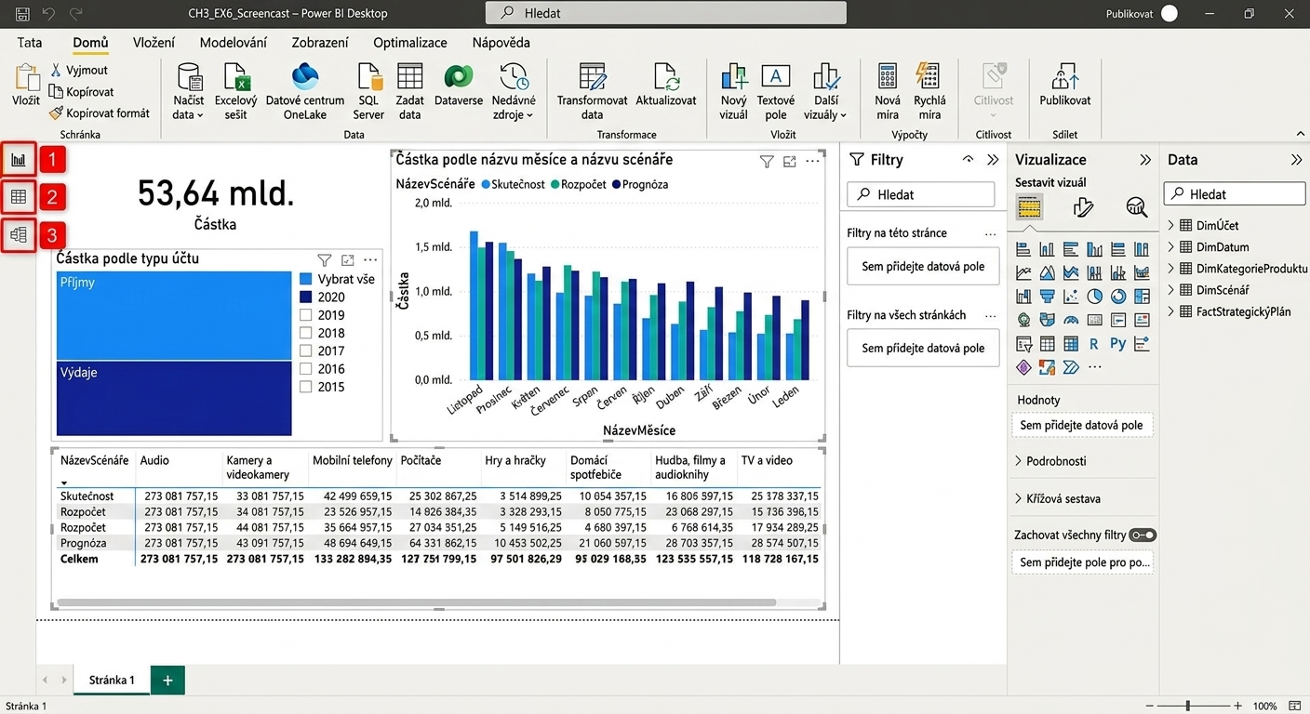Check the 2017 slicer checkbox
This screenshot has height=714, width=1310.
[306, 350]
